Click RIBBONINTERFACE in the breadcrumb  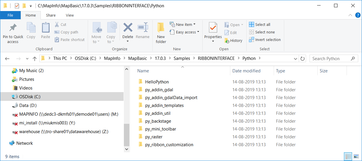216,58
